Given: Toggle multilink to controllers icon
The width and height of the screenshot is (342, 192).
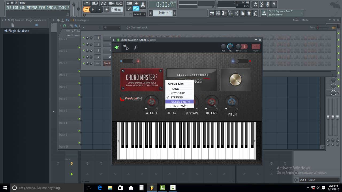Looking at the screenshot, I should [136, 9].
